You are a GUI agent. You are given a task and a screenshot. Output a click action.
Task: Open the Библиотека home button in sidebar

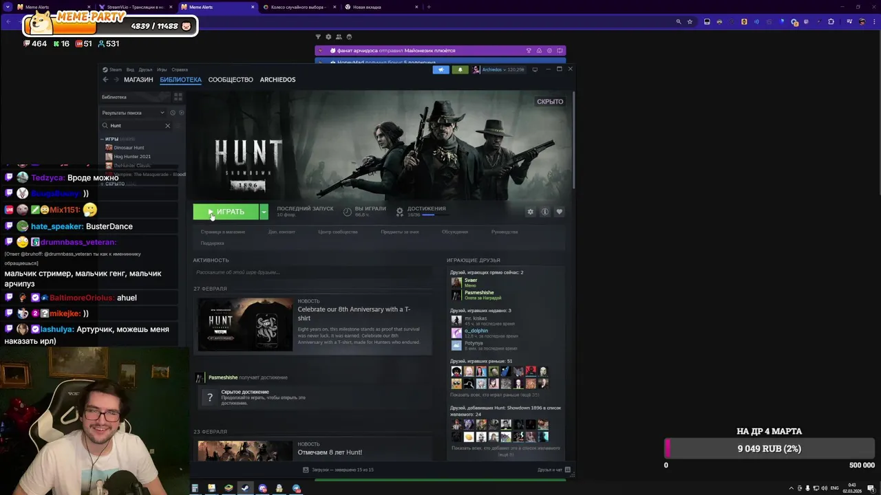(134, 97)
